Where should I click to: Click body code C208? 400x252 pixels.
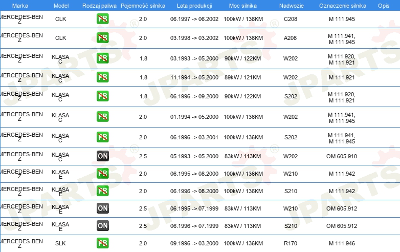291,19
